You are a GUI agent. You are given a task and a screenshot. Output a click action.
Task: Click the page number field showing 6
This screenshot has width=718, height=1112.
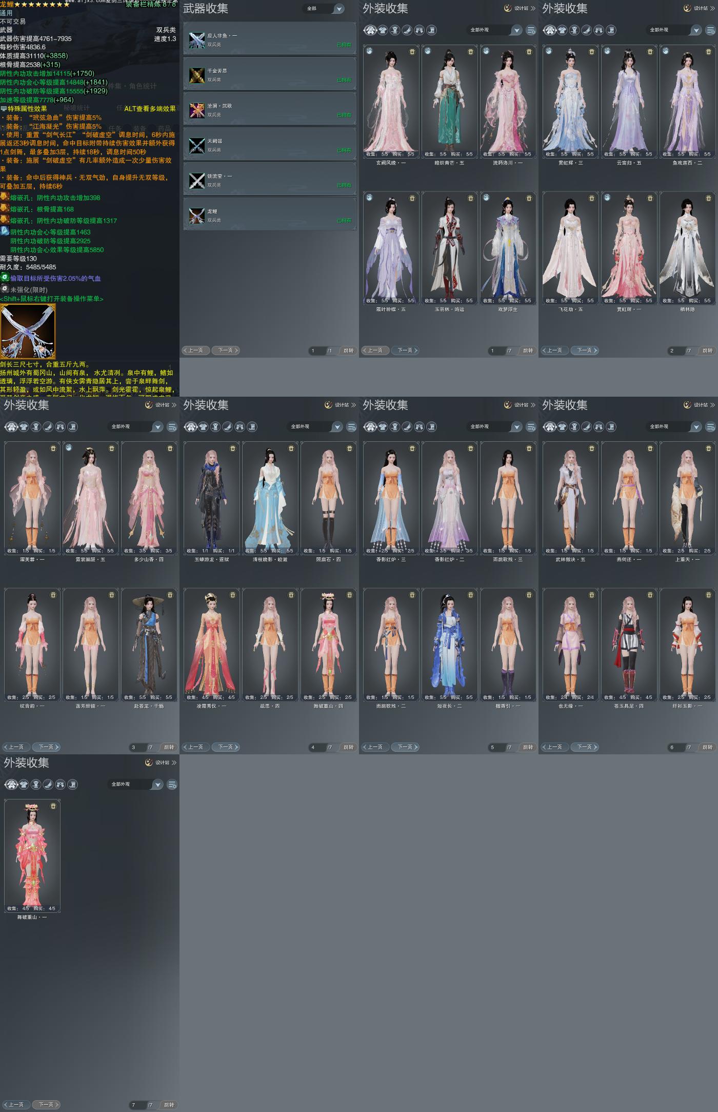[676, 748]
